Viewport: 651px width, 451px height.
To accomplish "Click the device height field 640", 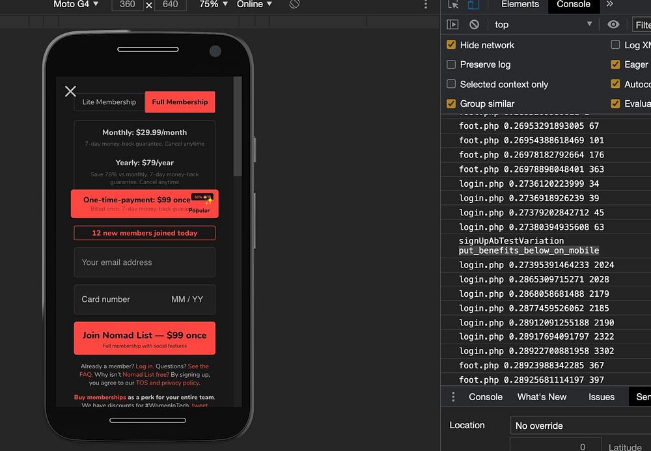I will (x=170, y=5).
